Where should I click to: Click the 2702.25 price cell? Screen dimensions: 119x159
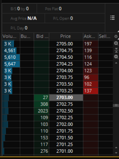tap(66, 118)
